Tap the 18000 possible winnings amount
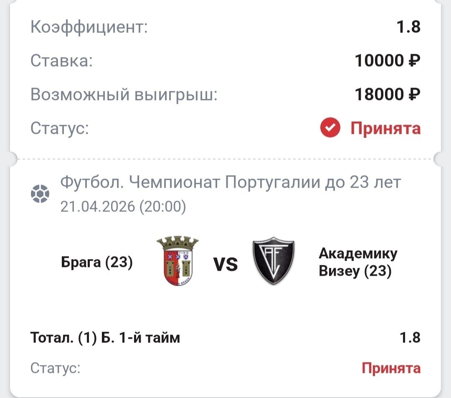 (x=379, y=95)
